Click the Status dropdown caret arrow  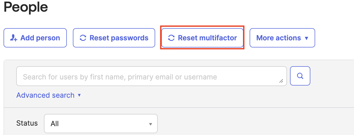point(150,124)
